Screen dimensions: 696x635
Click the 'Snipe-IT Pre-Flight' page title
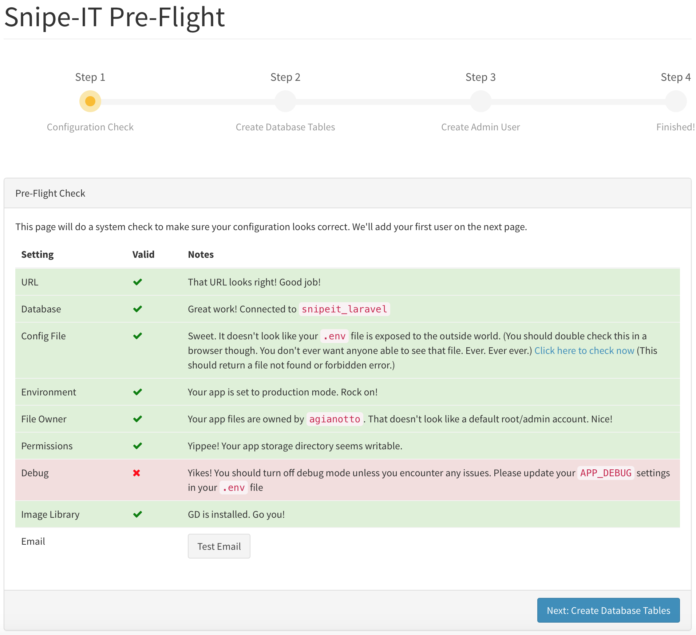point(115,17)
